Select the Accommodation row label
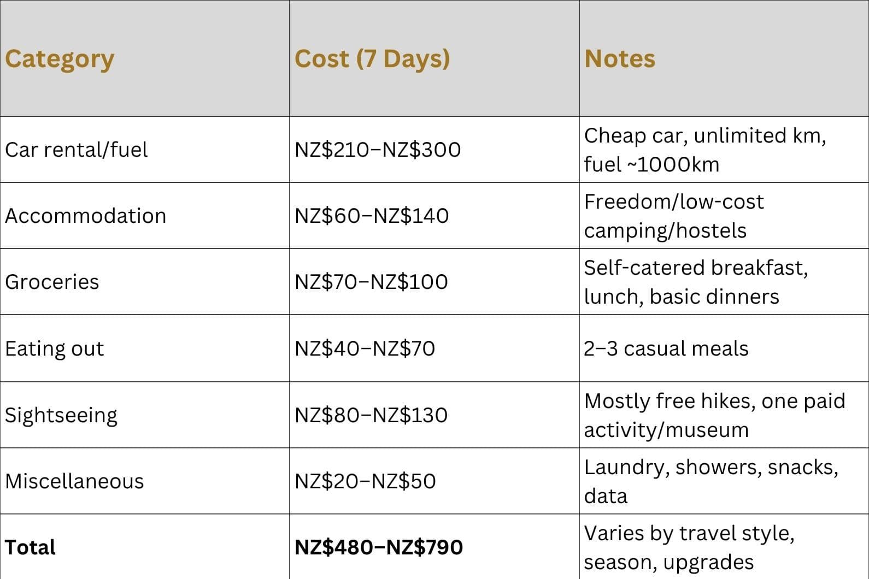The width and height of the screenshot is (869, 579). click(86, 216)
